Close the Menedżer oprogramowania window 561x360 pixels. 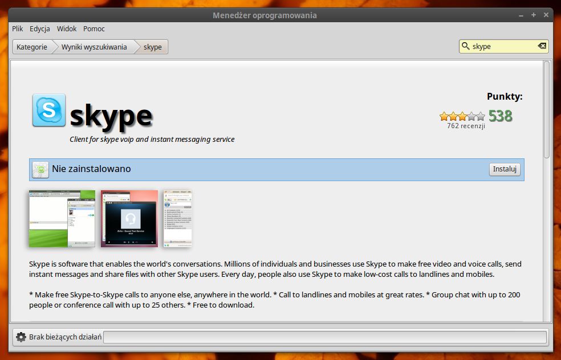[546, 15]
